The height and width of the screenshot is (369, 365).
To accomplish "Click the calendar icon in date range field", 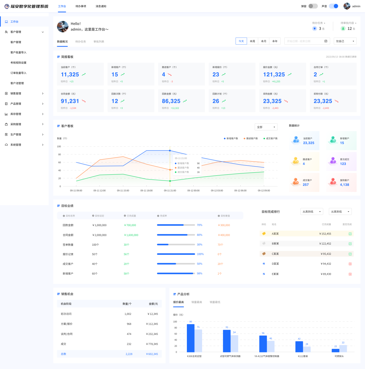I will click(x=326, y=41).
